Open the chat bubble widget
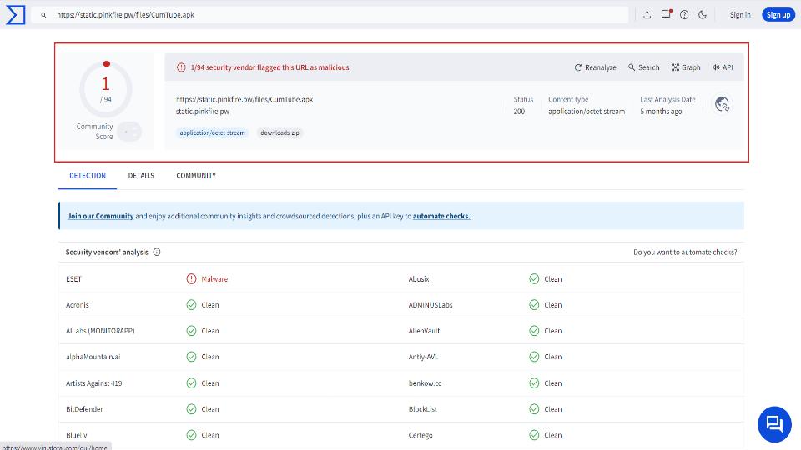Image resolution: width=801 pixels, height=450 pixels. [x=774, y=423]
